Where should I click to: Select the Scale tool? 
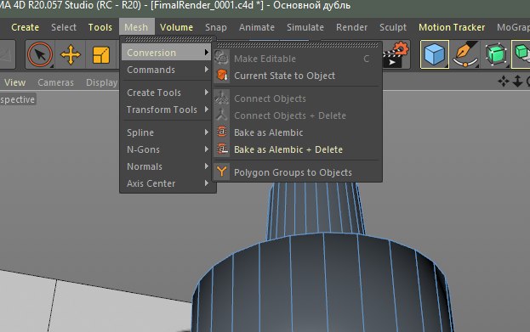coord(100,54)
